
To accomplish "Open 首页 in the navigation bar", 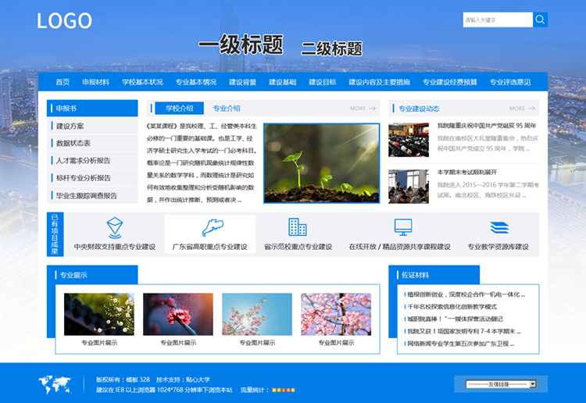I will tap(63, 82).
